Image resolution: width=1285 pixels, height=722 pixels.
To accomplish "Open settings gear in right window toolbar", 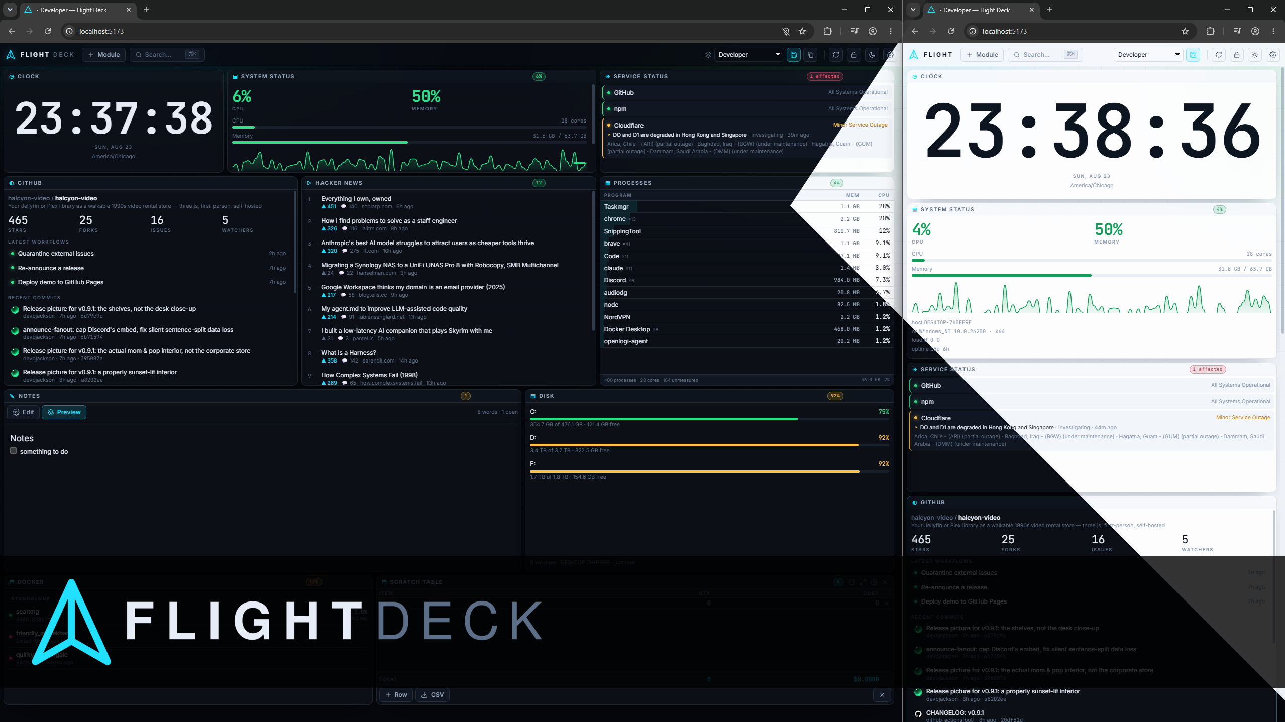I will click(1273, 55).
